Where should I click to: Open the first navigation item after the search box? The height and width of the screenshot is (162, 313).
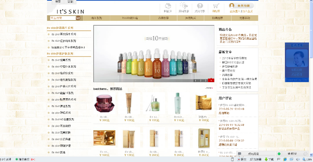click(97, 18)
